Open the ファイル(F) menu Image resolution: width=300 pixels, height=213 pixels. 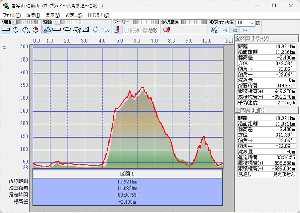point(12,15)
